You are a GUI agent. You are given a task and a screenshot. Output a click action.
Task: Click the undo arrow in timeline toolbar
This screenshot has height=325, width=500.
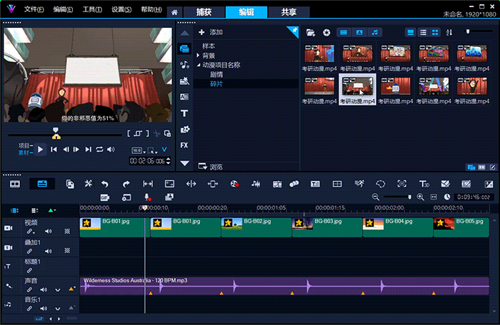pyautogui.click(x=105, y=184)
